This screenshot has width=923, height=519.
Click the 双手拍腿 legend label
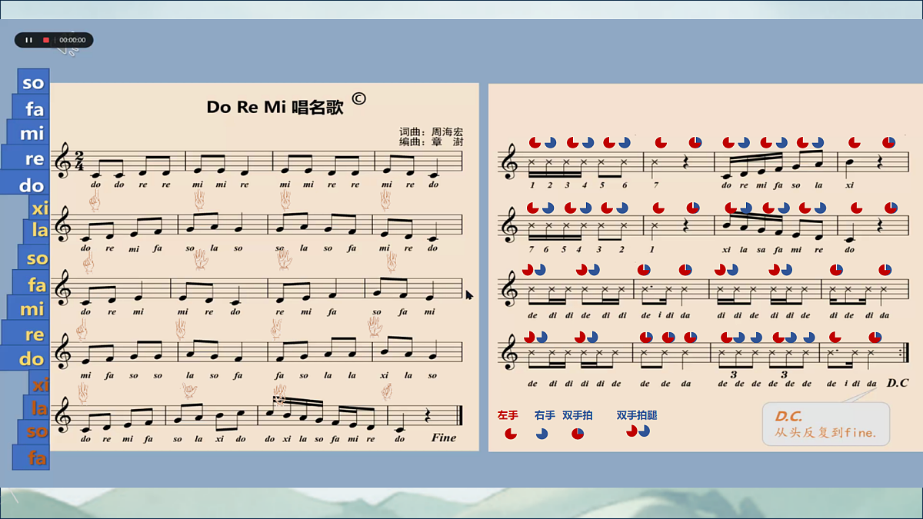[637, 415]
